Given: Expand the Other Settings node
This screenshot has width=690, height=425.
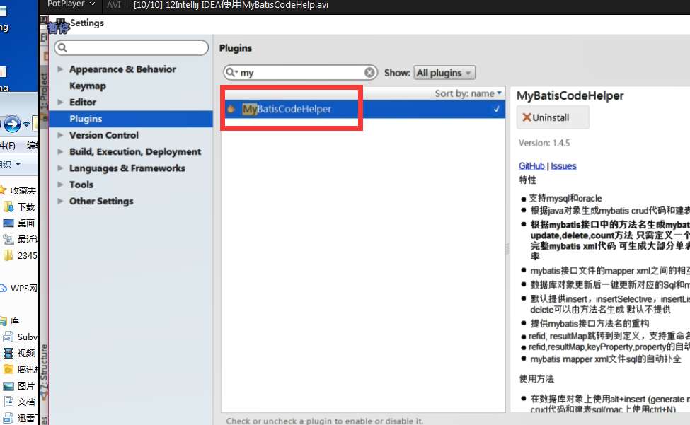Looking at the screenshot, I should coord(60,201).
